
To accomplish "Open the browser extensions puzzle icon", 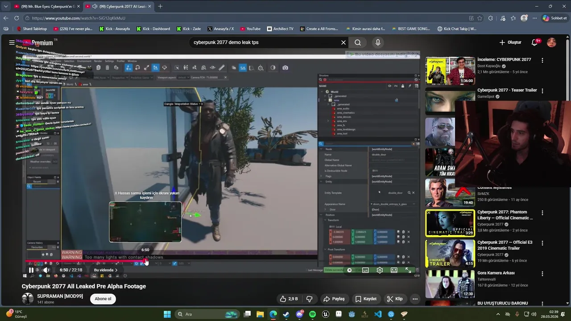I will click(491, 18).
